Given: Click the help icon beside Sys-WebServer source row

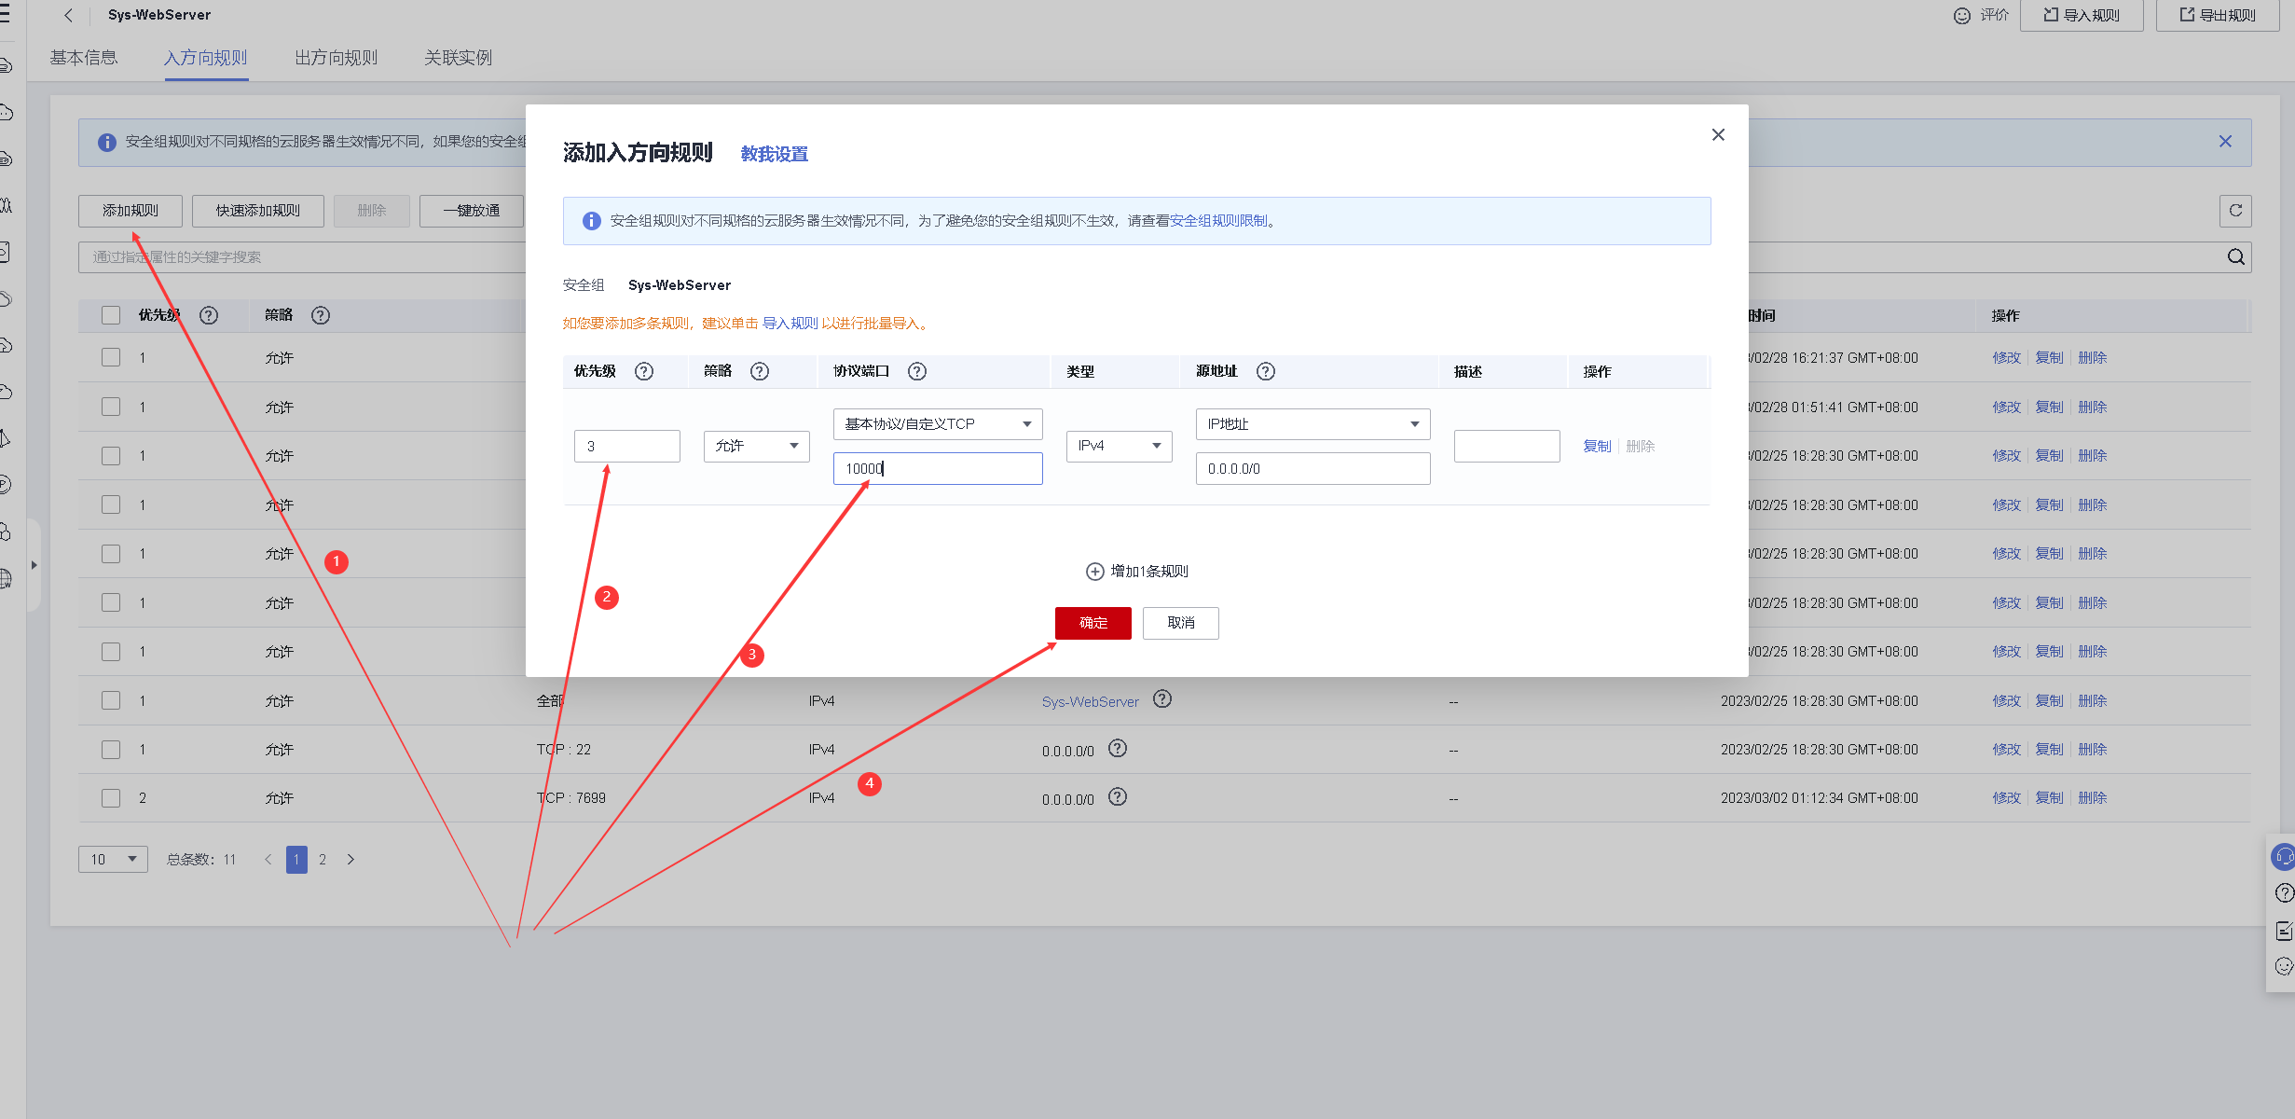Looking at the screenshot, I should tap(1161, 699).
